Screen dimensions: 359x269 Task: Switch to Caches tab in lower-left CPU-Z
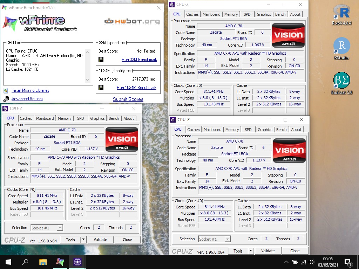[x=26, y=118]
